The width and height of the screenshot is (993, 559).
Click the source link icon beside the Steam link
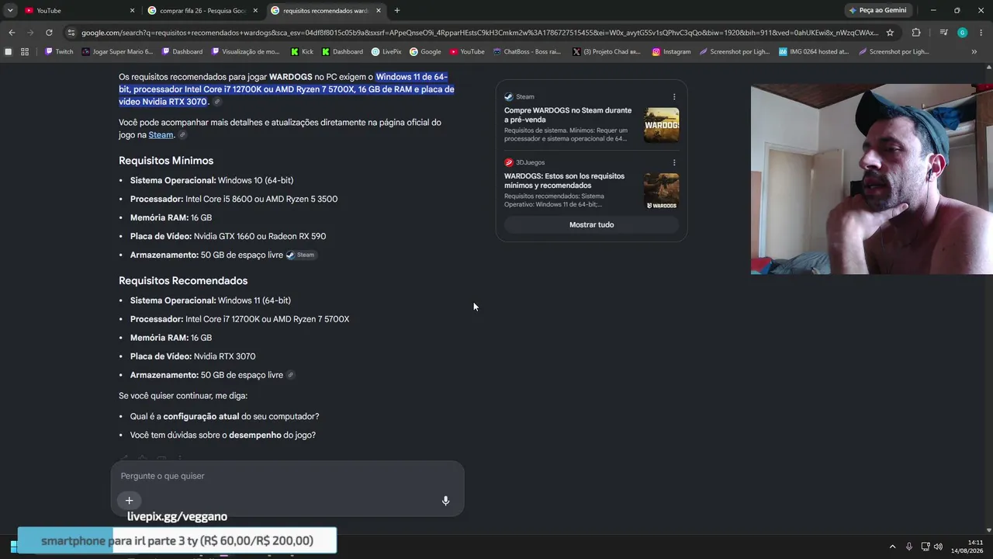tap(182, 135)
